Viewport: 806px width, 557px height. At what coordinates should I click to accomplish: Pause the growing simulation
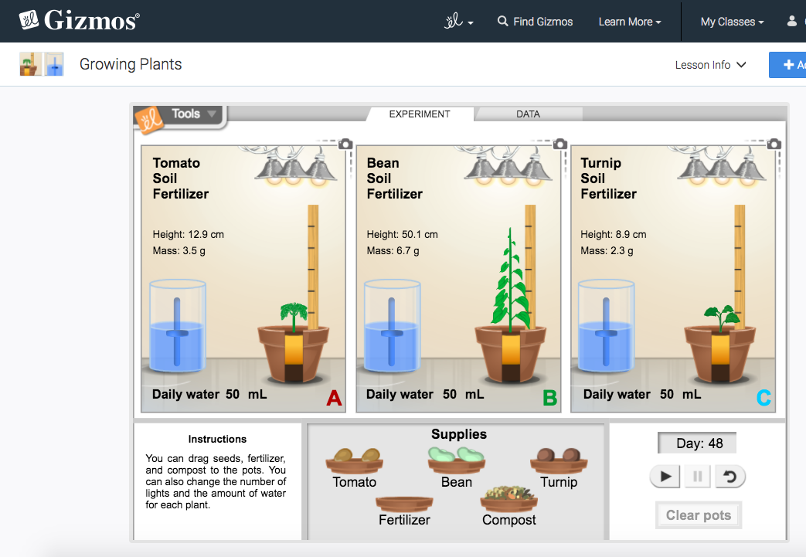click(x=696, y=476)
